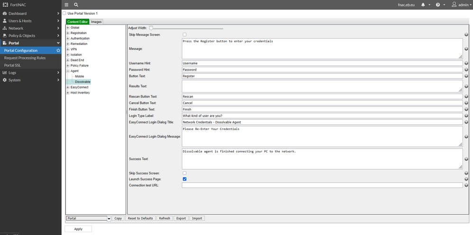The image size is (473, 235).
Task: Select the Dissolvable tree item
Action: point(82,82)
